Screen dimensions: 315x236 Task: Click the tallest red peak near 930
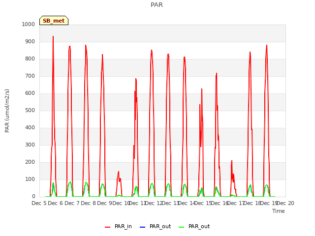tap(53, 36)
